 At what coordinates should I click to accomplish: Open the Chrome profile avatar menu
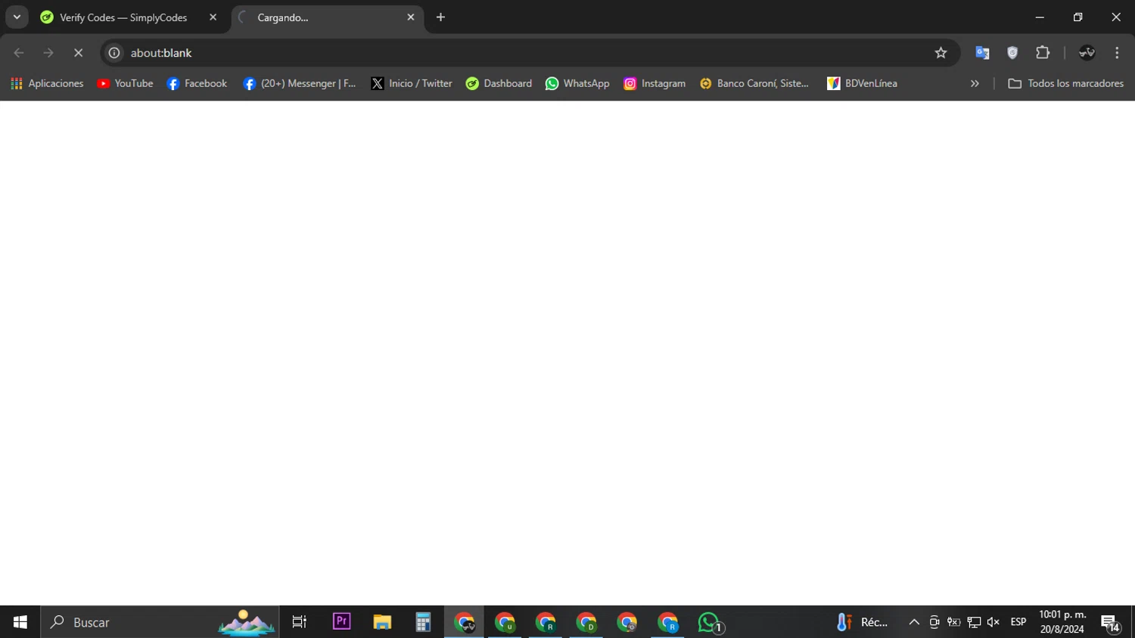click(x=1087, y=53)
